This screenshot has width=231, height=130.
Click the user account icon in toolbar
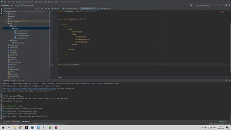click(x=192, y=5)
